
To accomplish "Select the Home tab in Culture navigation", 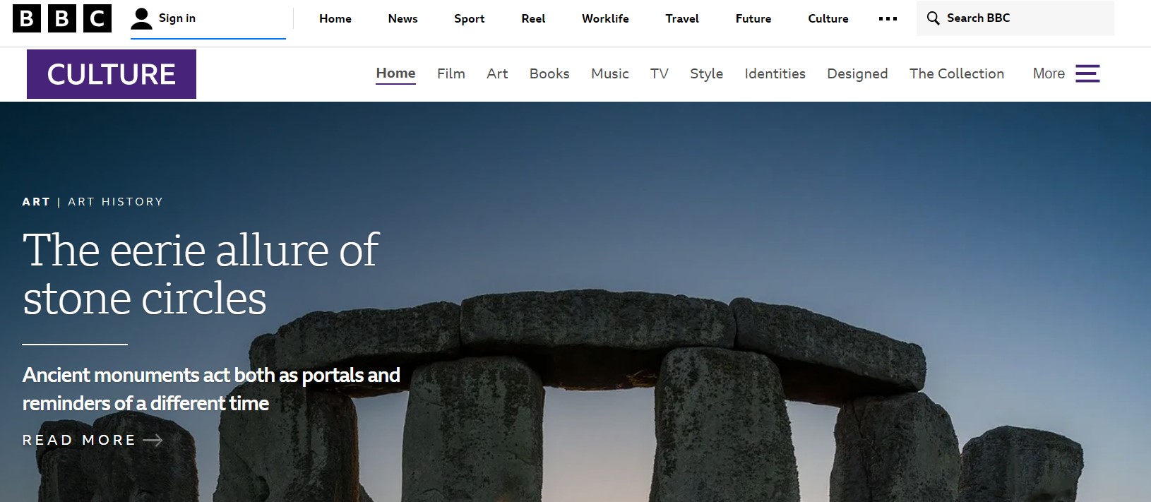I will [x=395, y=73].
